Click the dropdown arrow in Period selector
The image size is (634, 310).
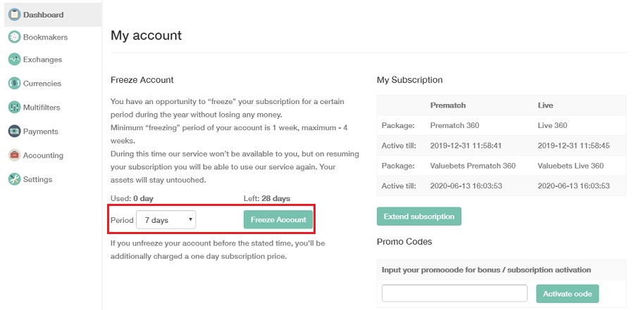tap(190, 220)
